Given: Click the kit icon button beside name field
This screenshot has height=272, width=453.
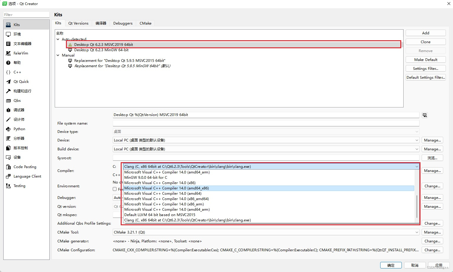Looking at the screenshot, I should coord(425,115).
